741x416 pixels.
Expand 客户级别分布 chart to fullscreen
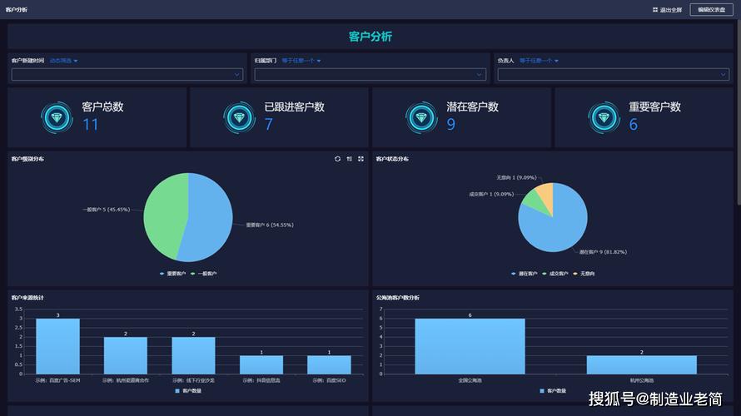[361, 159]
